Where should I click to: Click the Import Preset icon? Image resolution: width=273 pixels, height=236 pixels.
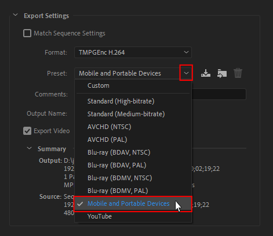coord(222,73)
